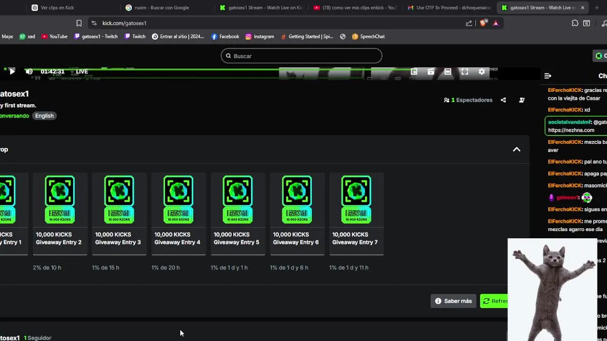Click the browser share page icon
The image size is (607, 341).
pyautogui.click(x=469, y=23)
